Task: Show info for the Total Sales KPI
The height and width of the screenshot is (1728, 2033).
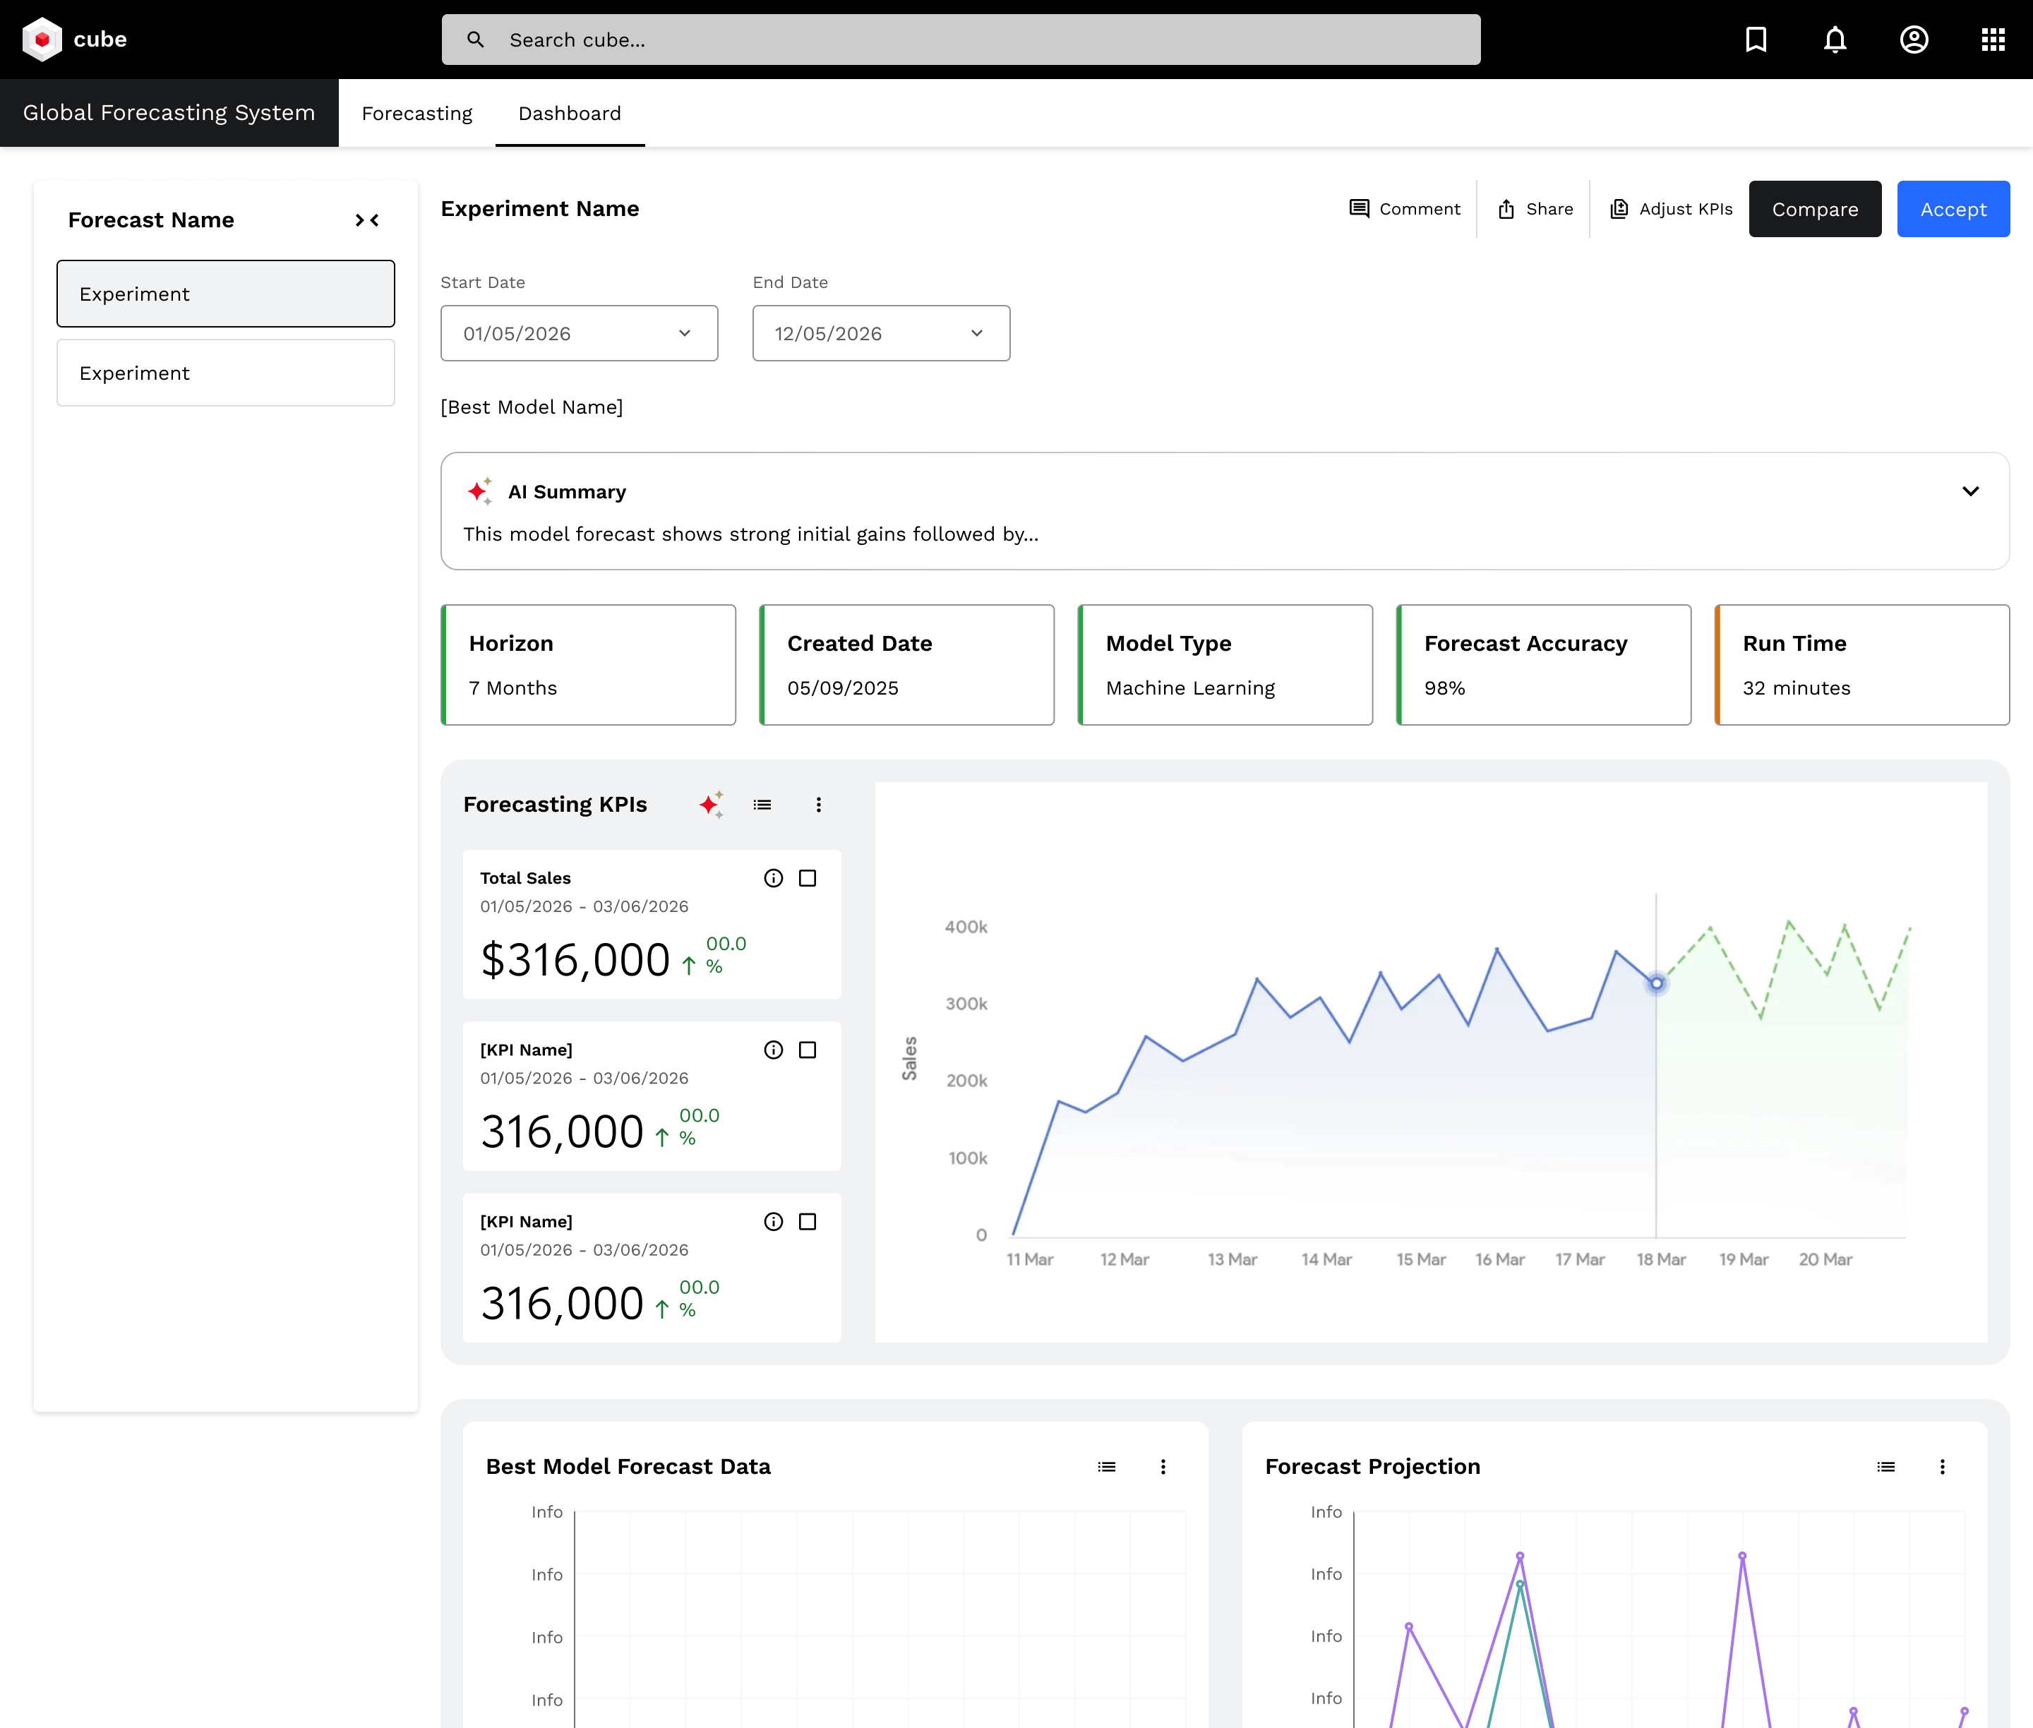Action: [x=773, y=877]
